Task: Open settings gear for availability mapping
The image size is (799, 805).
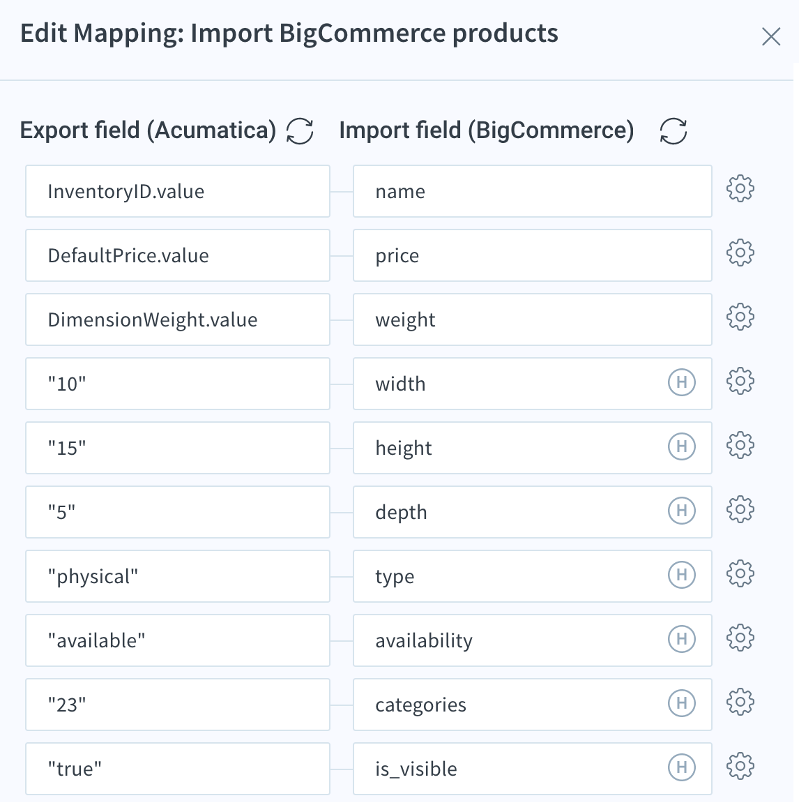Action: pyautogui.click(x=740, y=638)
